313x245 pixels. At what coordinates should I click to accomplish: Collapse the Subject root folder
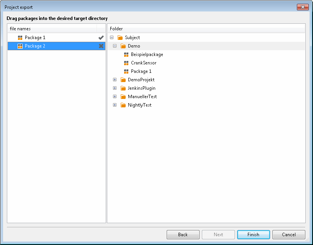point(112,37)
